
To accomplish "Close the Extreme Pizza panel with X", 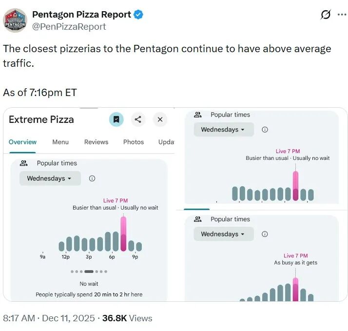I will pos(160,119).
